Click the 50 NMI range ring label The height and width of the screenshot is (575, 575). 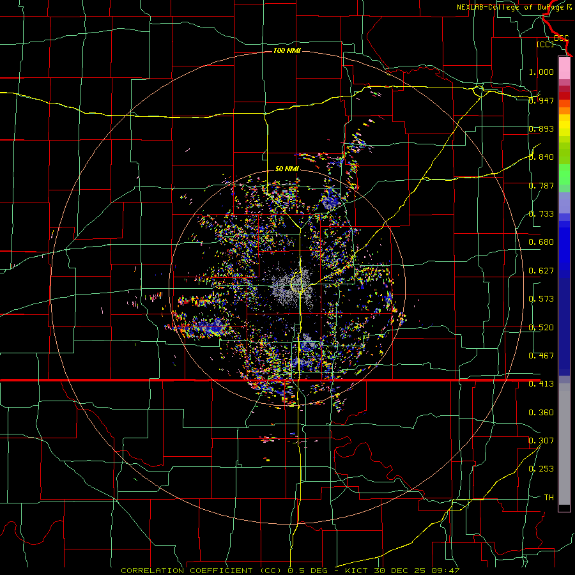(x=287, y=169)
